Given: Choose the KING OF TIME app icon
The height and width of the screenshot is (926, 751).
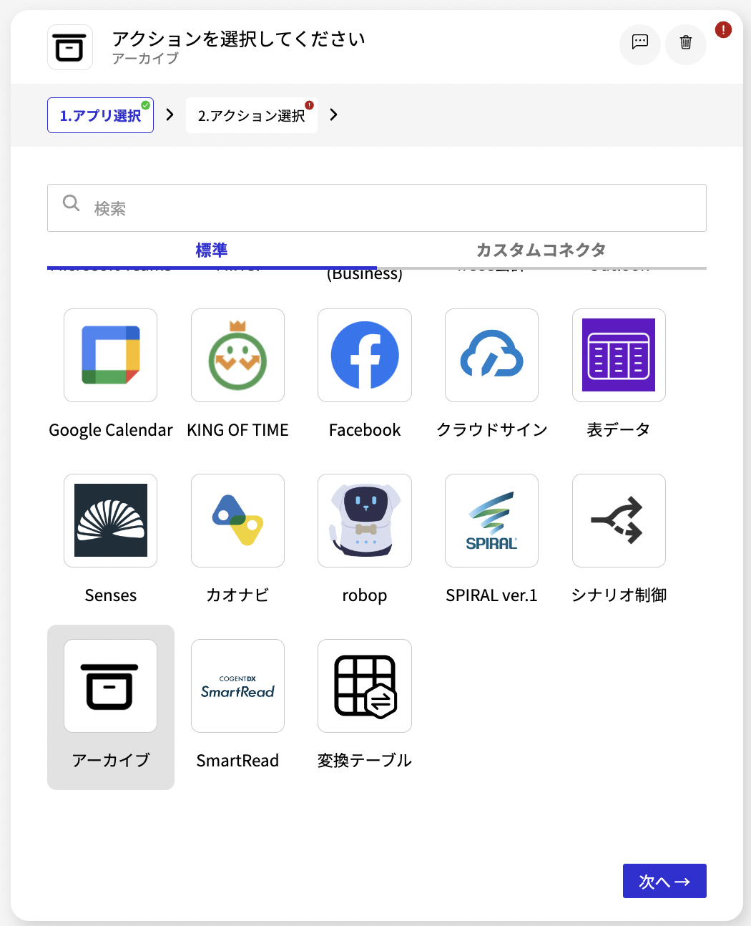Looking at the screenshot, I should click(x=237, y=355).
